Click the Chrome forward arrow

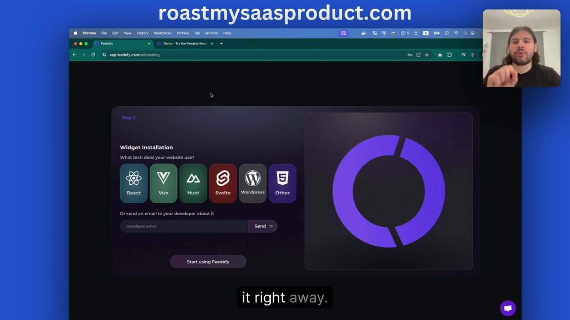[x=83, y=55]
